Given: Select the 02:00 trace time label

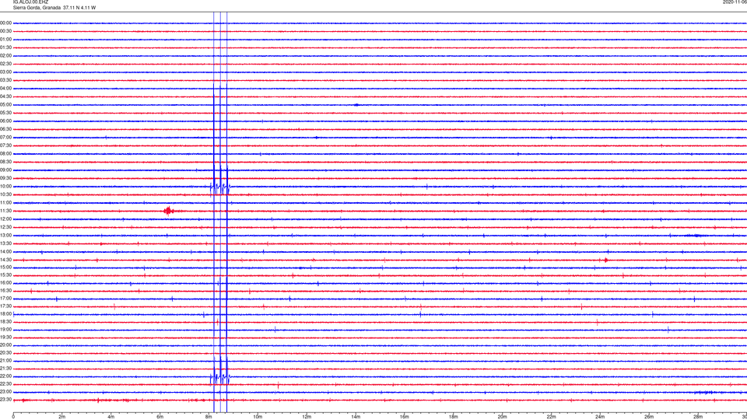Looking at the screenshot, I should pyautogui.click(x=5, y=56).
